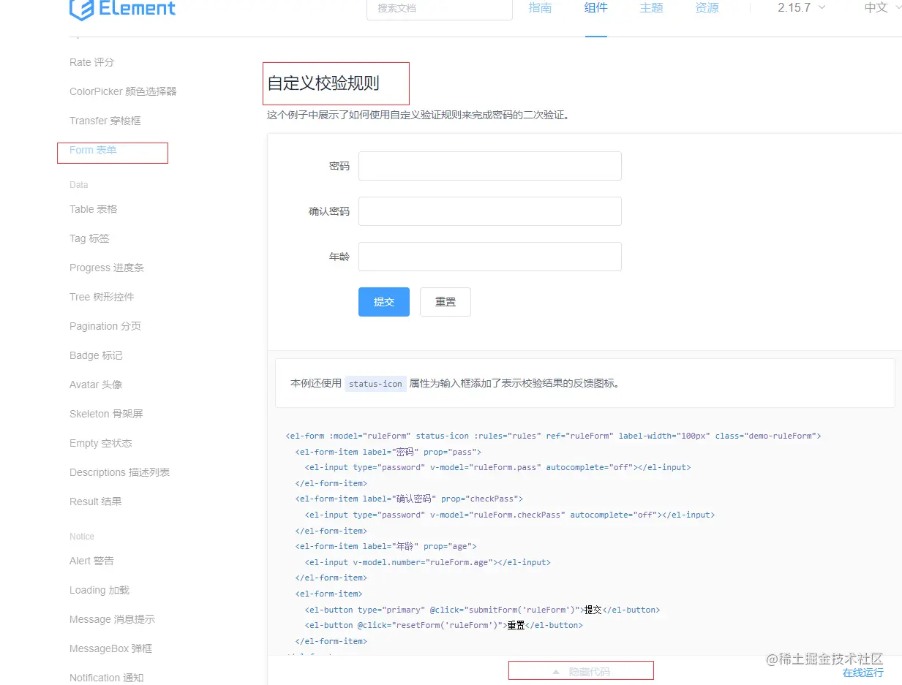The width and height of the screenshot is (902, 685).
Task: Click the Element logo
Action: (x=122, y=10)
